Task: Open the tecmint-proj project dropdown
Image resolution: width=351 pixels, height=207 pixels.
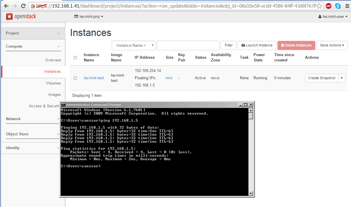Action: tap(89, 17)
